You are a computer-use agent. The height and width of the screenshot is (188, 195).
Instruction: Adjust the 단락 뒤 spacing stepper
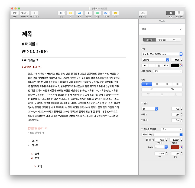point(181,120)
